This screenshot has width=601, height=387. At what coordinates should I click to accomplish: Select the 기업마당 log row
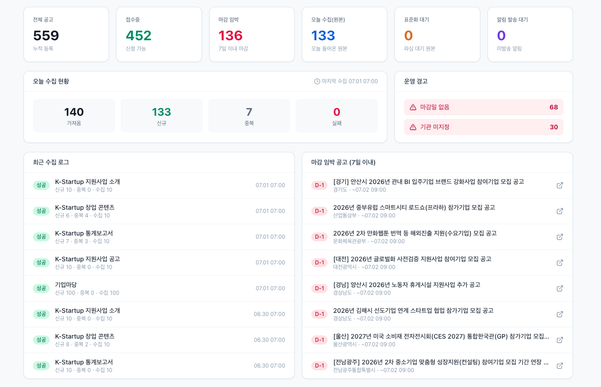159,288
